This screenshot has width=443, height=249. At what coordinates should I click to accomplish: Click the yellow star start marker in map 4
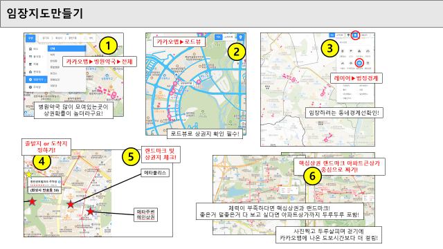pyautogui.click(x=29, y=174)
